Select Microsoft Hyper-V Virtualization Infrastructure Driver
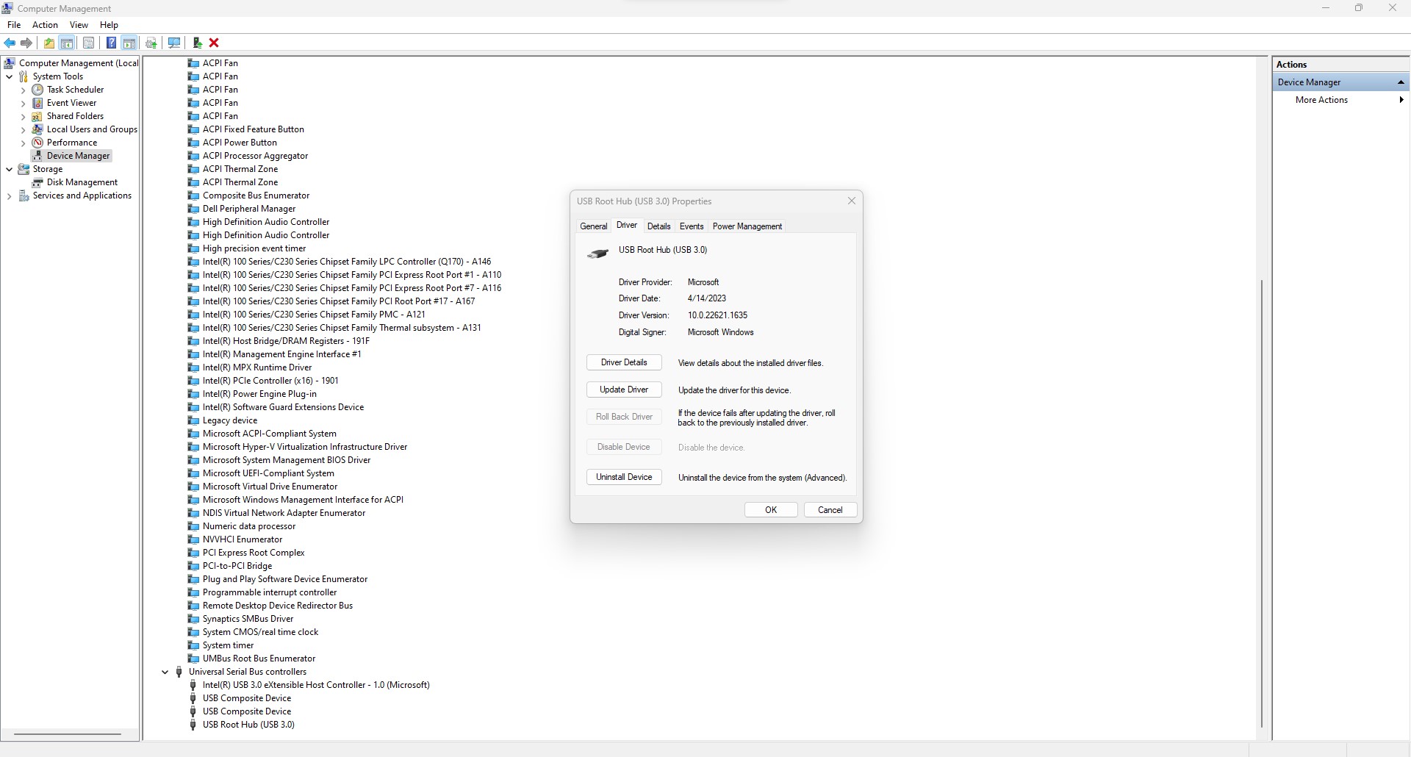The height and width of the screenshot is (757, 1411). click(305, 447)
